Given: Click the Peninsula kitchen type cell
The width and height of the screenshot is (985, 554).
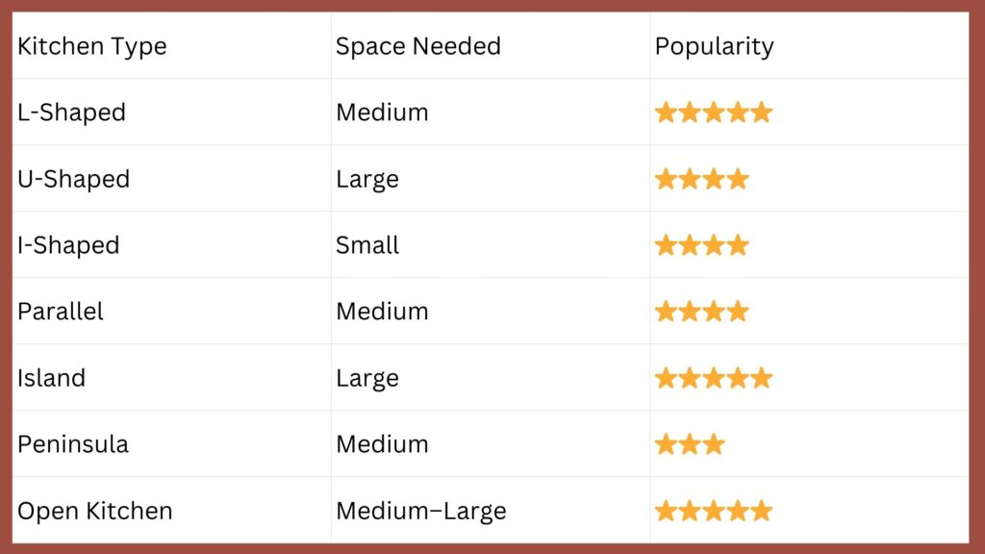Looking at the screenshot, I should point(73,444).
